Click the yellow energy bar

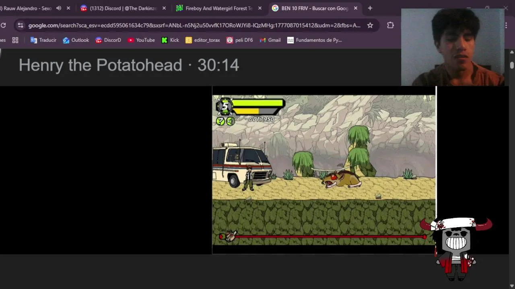(x=246, y=111)
